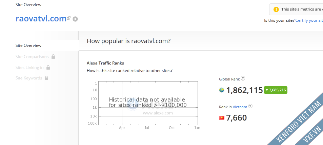Open the help icon next to Rank in Vietnam
Image resolution: width=323 pixels, height=145 pixels.
point(250,107)
